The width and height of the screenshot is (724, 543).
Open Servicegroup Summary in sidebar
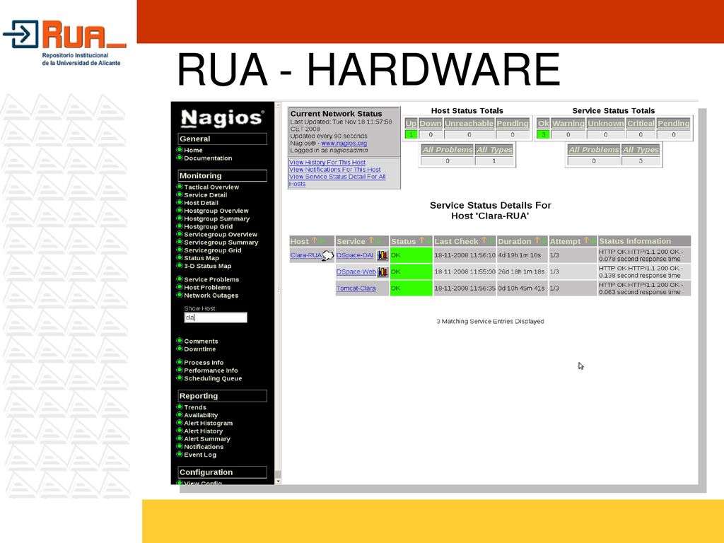point(221,242)
